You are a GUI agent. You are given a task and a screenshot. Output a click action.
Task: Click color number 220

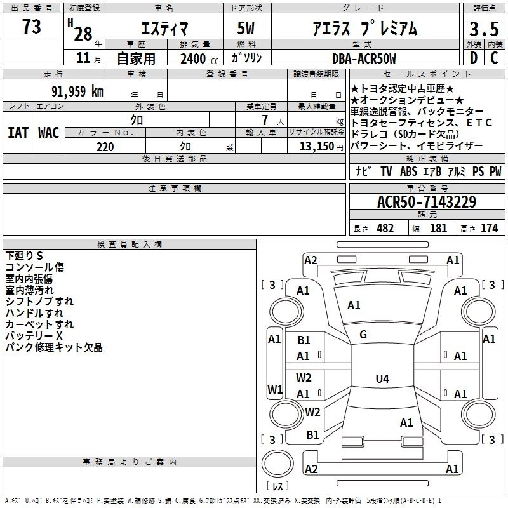click(x=105, y=147)
